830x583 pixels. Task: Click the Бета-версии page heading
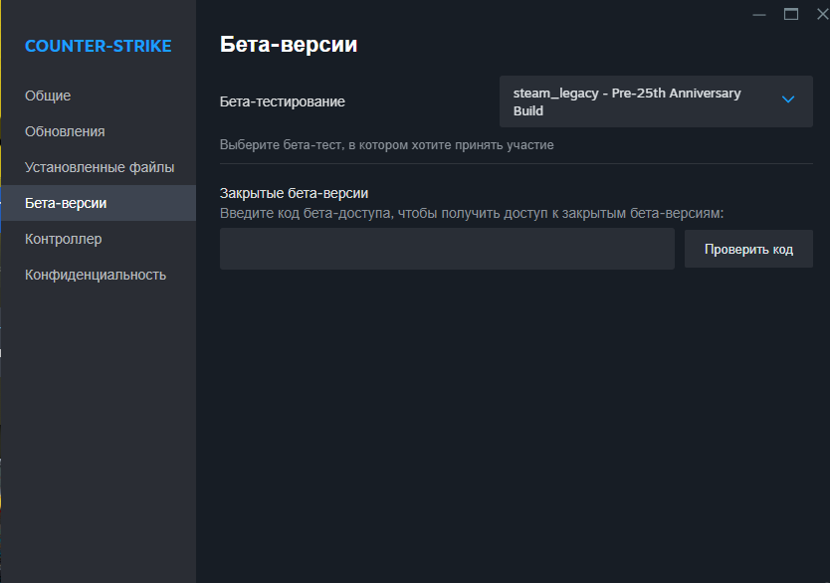289,45
